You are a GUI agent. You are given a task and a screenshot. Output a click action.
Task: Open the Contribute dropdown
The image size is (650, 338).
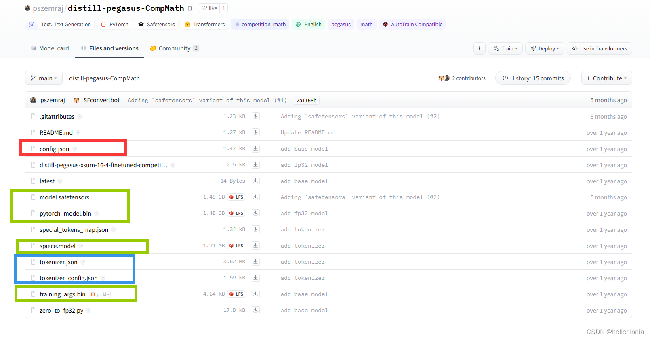pyautogui.click(x=606, y=78)
